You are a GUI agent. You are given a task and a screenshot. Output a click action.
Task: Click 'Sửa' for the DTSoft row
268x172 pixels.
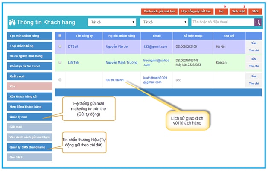pyautogui.click(x=253, y=43)
